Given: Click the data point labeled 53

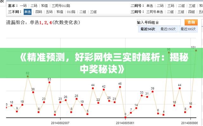Looking at the screenshot, I should point(49,82).
